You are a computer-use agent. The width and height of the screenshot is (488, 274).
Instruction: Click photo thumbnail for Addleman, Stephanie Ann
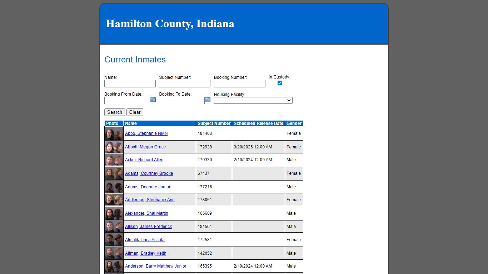114,200
